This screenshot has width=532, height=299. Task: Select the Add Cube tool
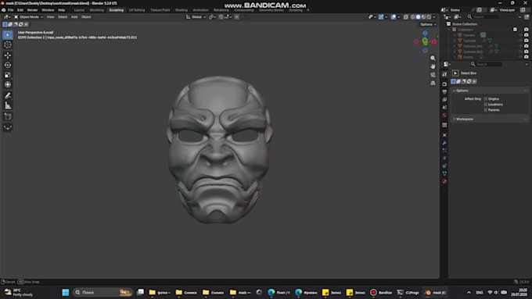pos(8,117)
